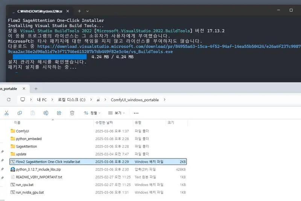301x201 pixels.
Task: Click the Copy icon in Explorer toolbar
Action: 20,113
